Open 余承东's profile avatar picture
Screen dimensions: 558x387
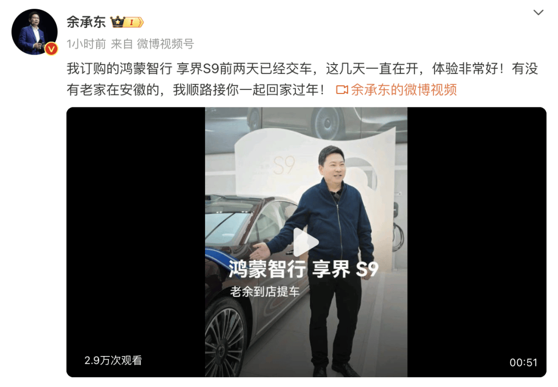(x=35, y=32)
